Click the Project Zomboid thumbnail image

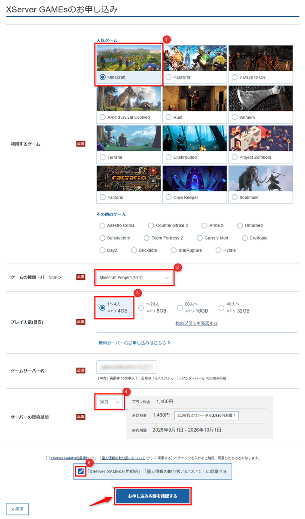(261, 138)
